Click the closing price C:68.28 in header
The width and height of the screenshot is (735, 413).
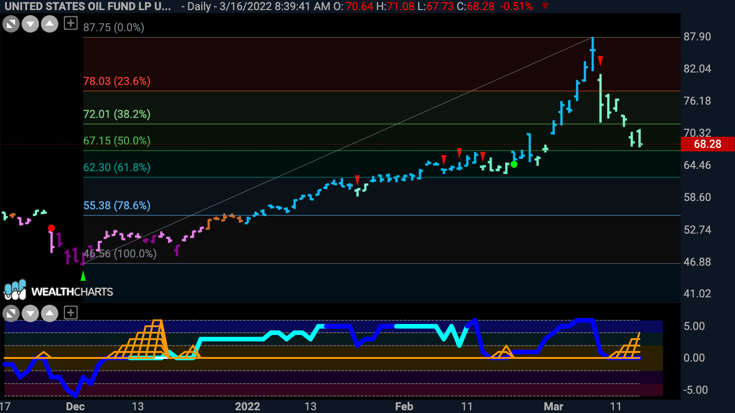pyautogui.click(x=475, y=6)
